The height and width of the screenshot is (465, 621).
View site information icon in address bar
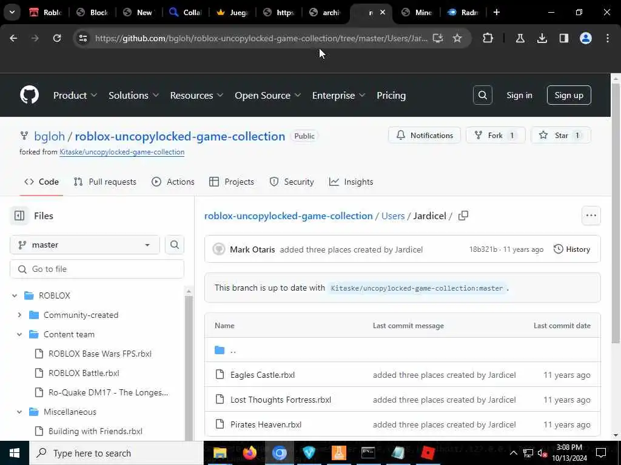click(x=82, y=38)
